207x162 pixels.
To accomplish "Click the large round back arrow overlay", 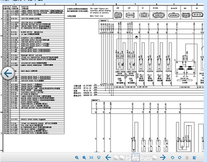I will pos(8,73).
